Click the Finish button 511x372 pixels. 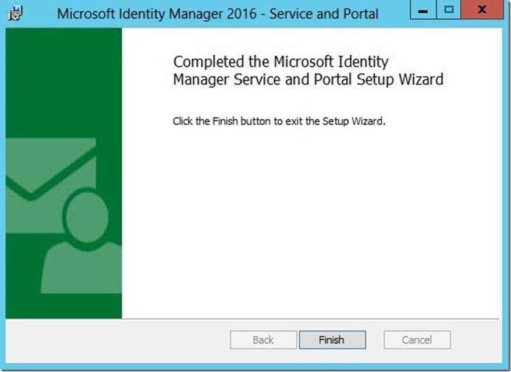(x=332, y=340)
